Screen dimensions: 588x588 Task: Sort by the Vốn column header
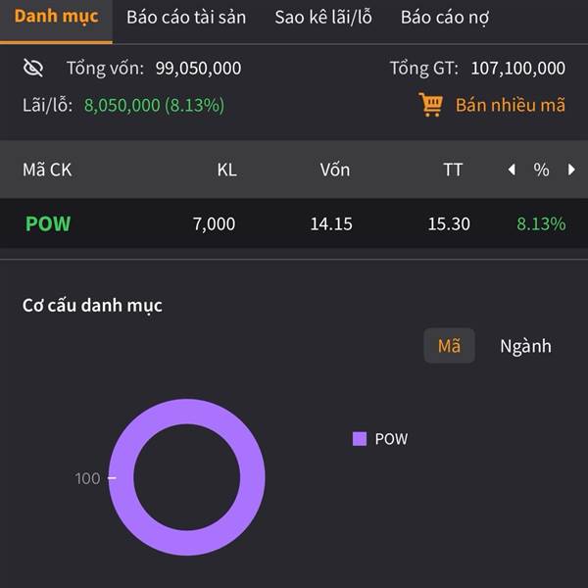point(335,170)
